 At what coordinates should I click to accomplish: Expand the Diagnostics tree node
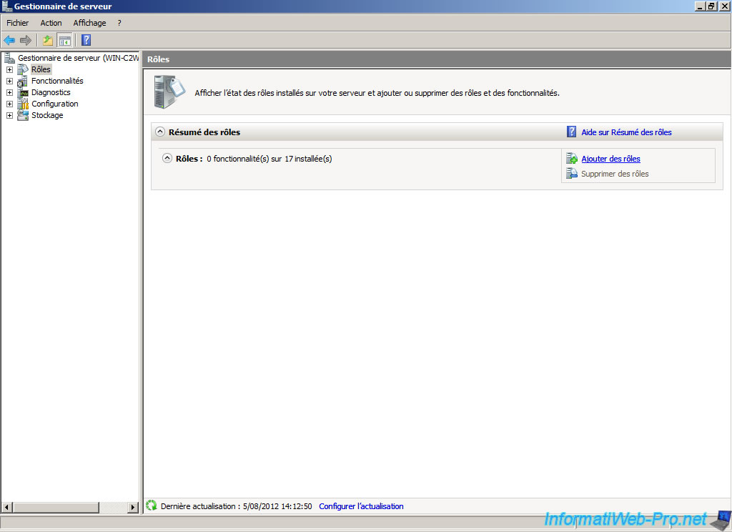click(x=9, y=92)
